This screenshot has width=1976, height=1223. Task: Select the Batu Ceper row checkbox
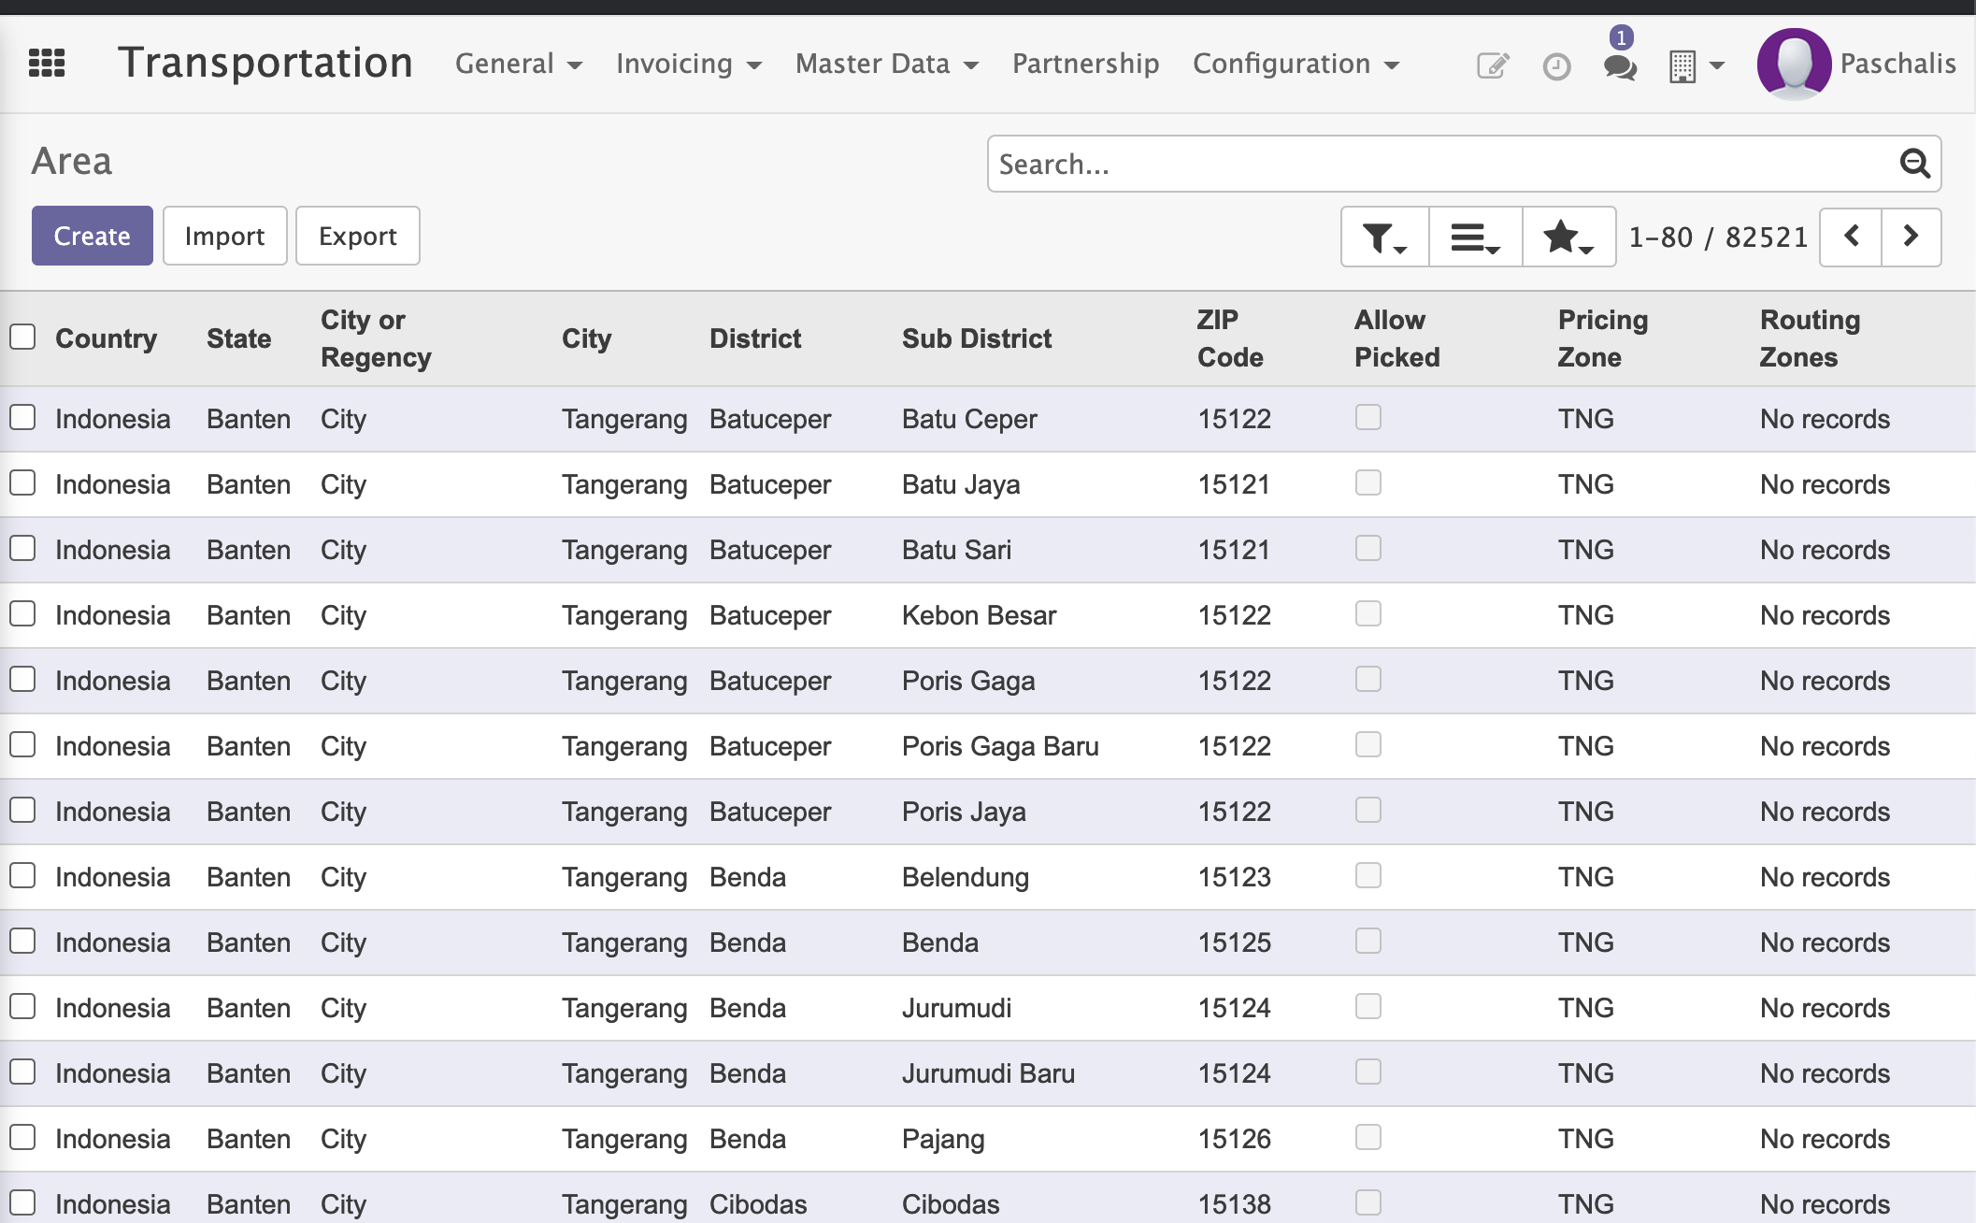tap(22, 417)
